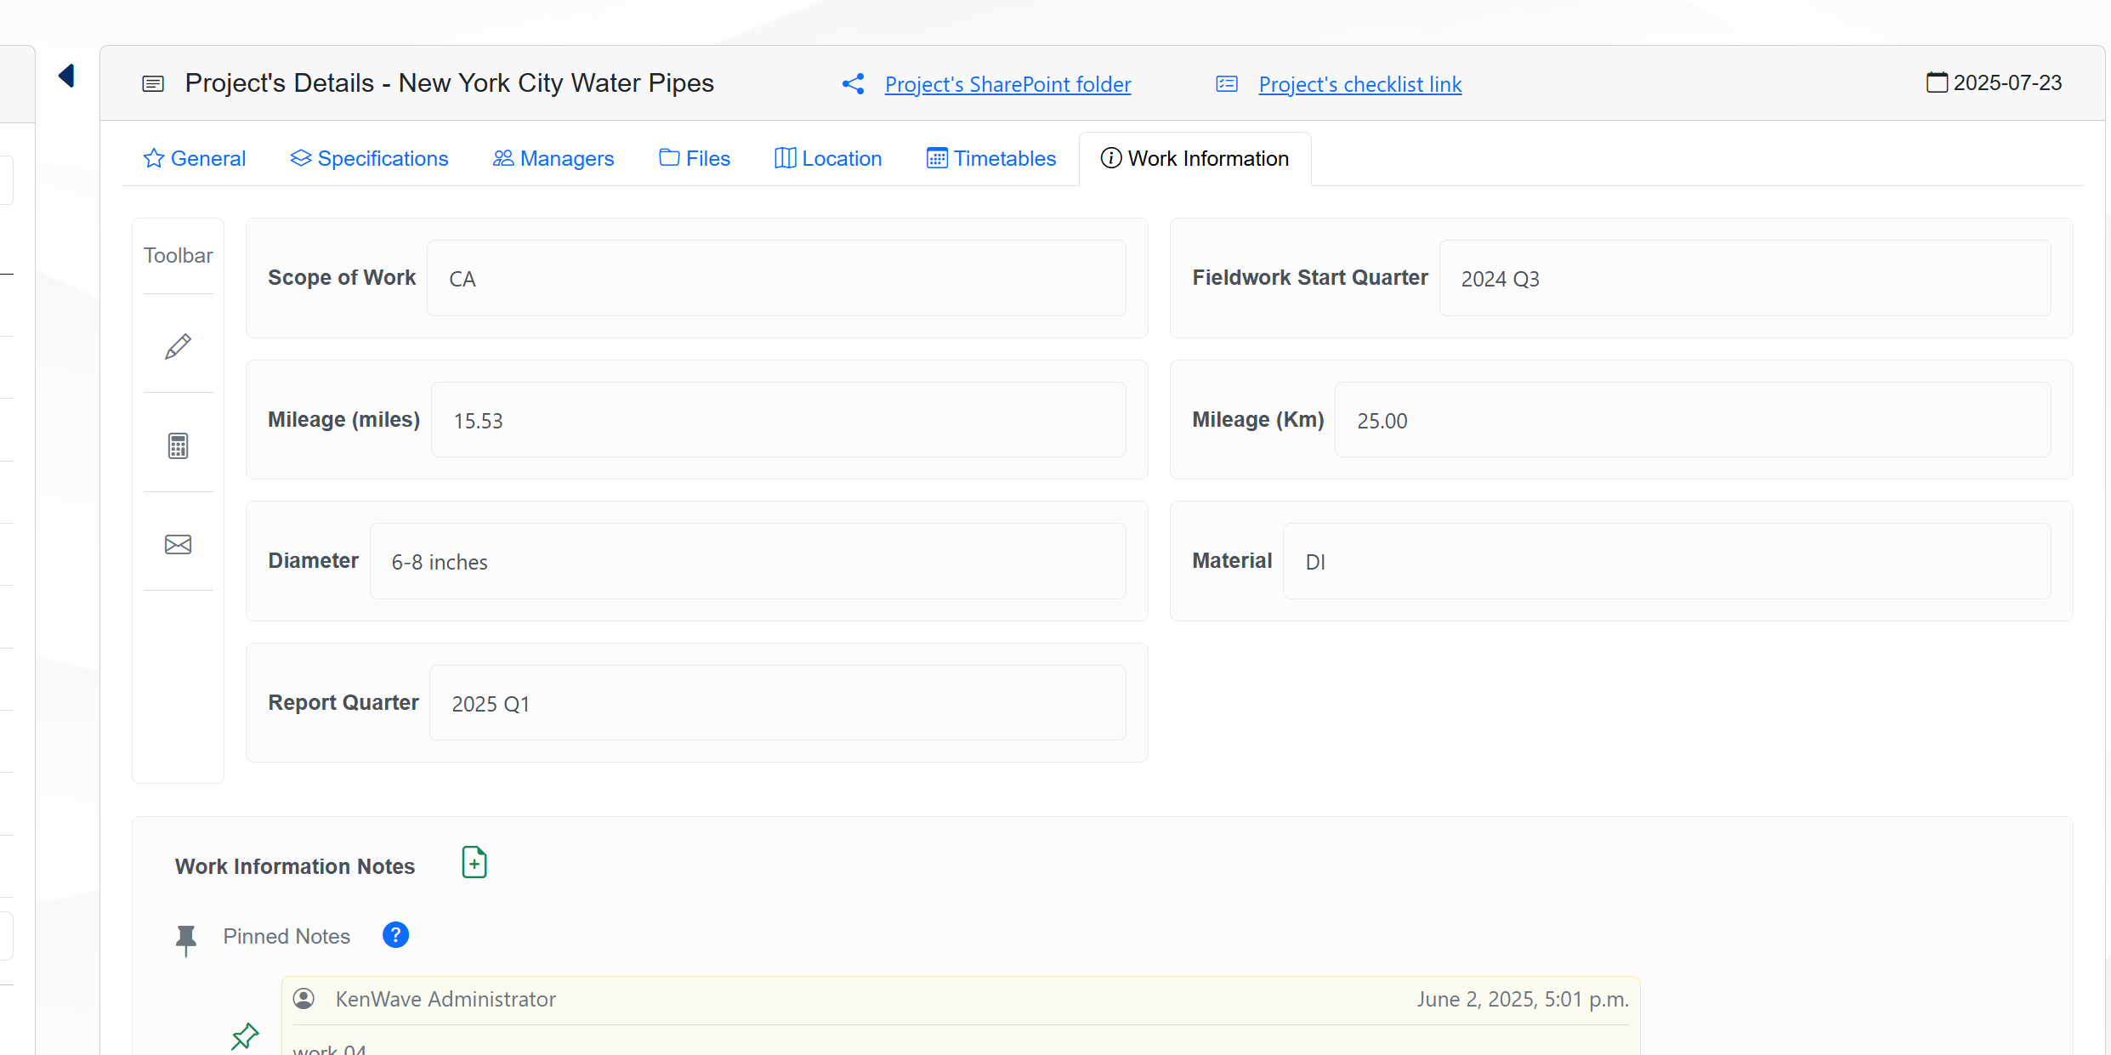Switch to the Location tab
Screen dimensions: 2111x1055
point(828,158)
